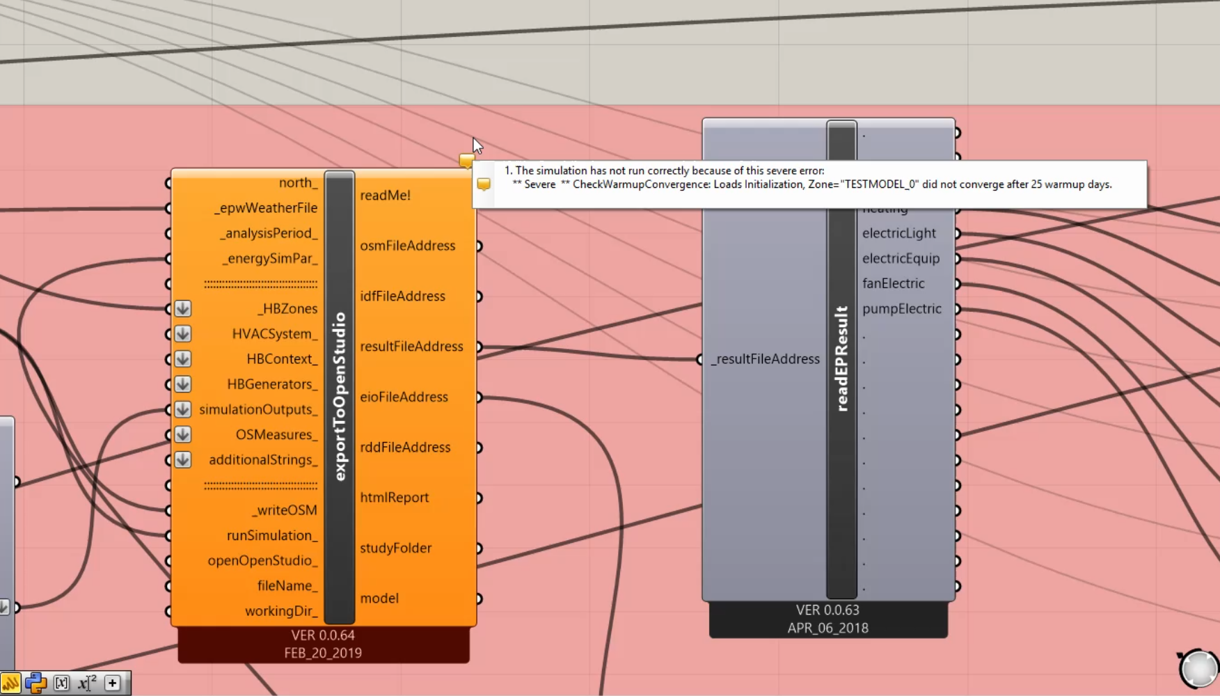Click the yellow warning balloon beside the error message
This screenshot has width=1220, height=696.
tap(484, 184)
